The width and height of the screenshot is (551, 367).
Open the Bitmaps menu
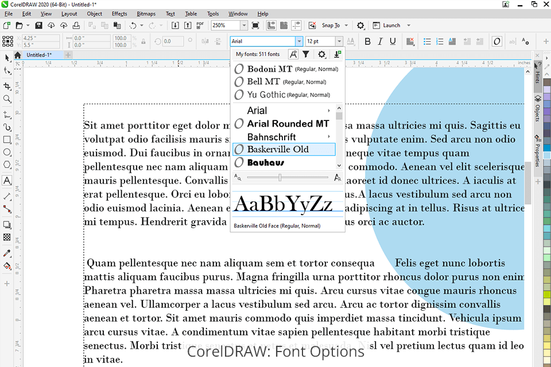click(146, 14)
